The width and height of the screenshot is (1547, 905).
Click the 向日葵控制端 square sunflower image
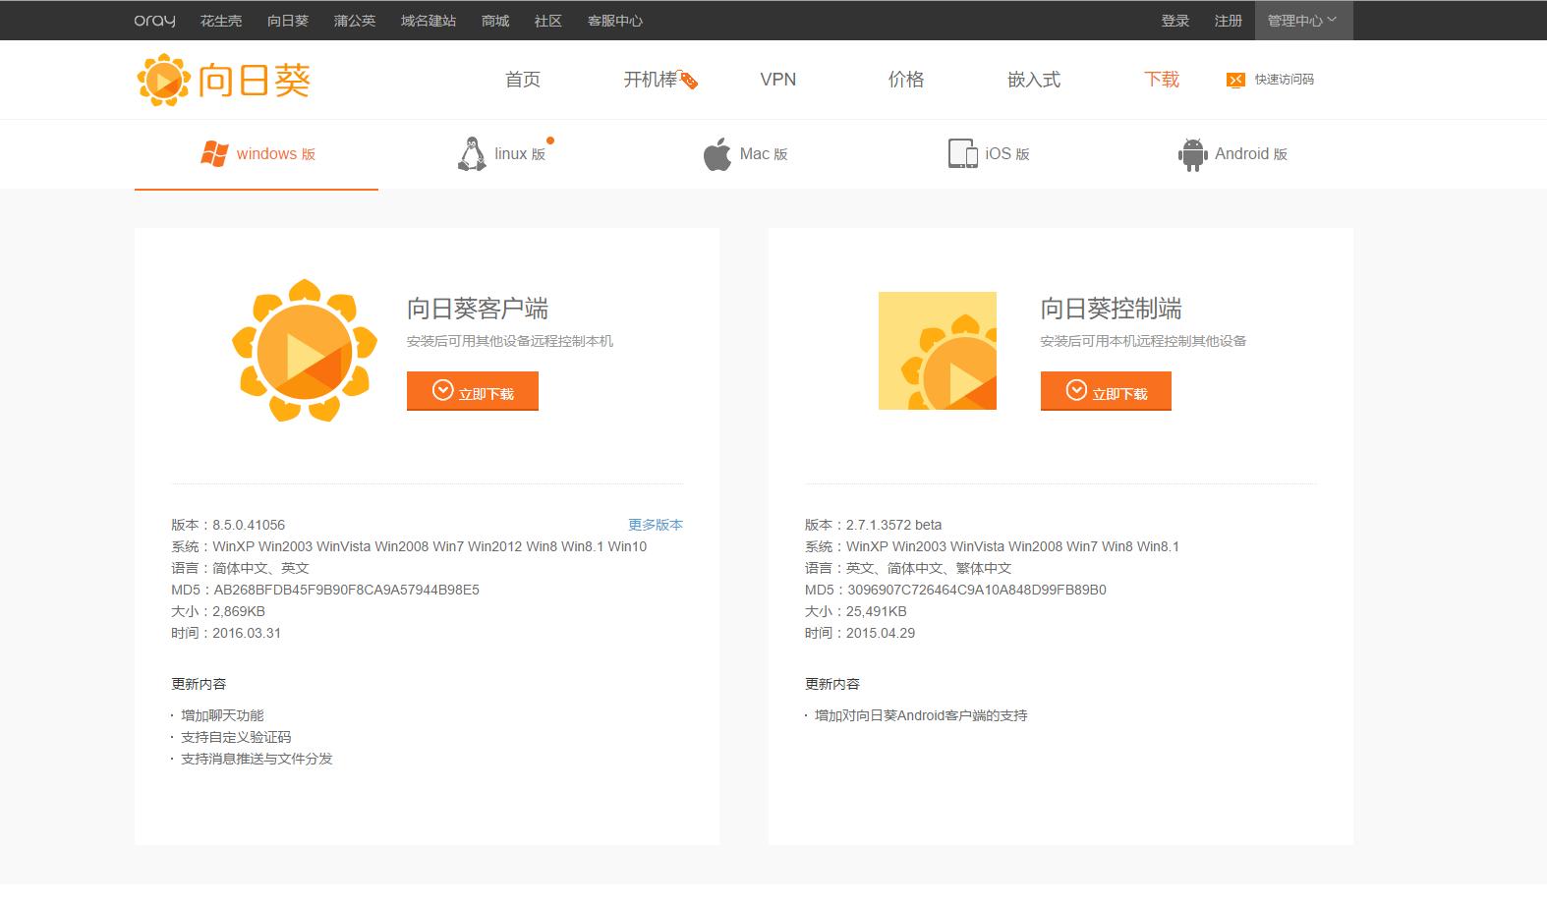(938, 351)
